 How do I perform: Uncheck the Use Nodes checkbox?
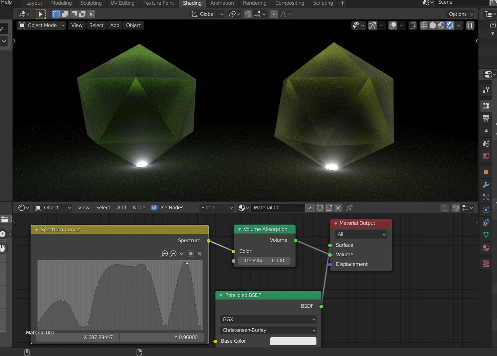pos(154,208)
